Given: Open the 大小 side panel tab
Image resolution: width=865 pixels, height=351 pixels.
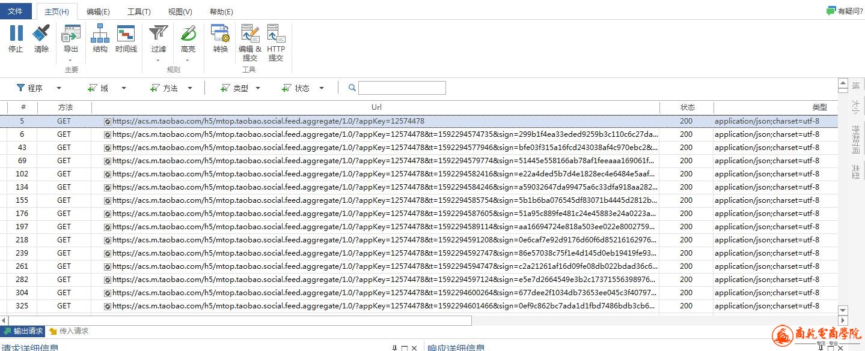Looking at the screenshot, I should point(856,107).
